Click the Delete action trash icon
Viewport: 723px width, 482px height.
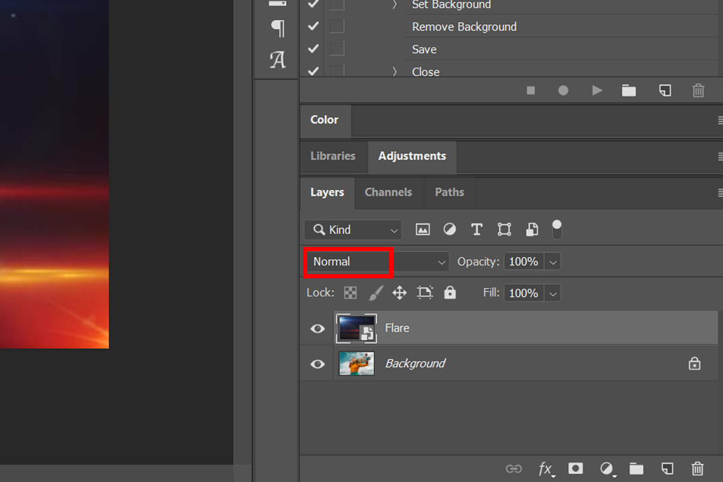click(x=698, y=90)
